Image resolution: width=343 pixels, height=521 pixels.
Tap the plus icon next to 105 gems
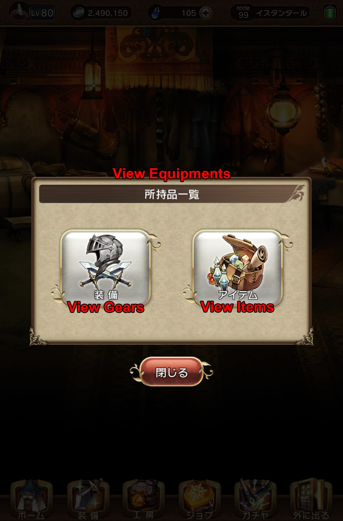click(206, 13)
